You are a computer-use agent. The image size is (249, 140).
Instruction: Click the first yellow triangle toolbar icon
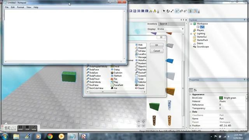point(151,11)
